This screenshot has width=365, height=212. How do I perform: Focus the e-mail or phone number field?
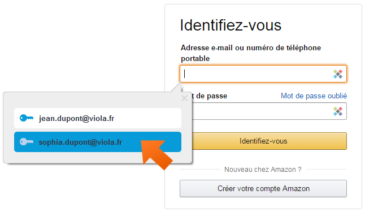tap(263, 74)
